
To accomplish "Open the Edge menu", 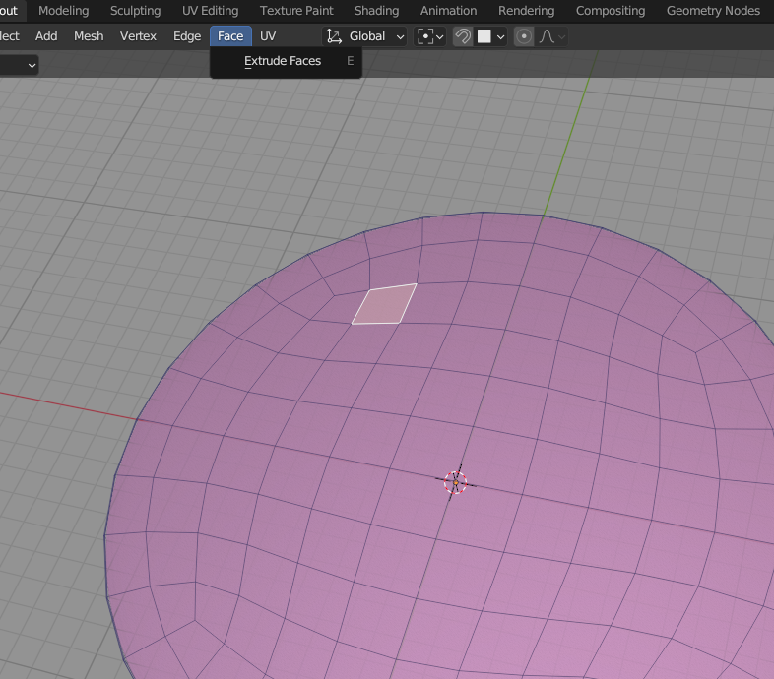I will (x=187, y=36).
